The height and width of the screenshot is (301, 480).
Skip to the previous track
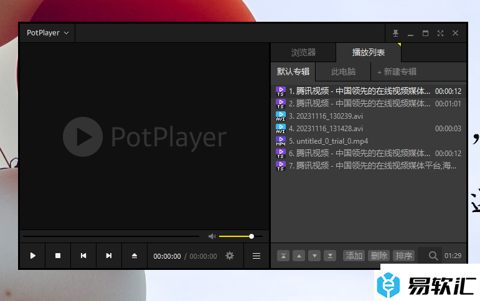[x=83, y=256]
